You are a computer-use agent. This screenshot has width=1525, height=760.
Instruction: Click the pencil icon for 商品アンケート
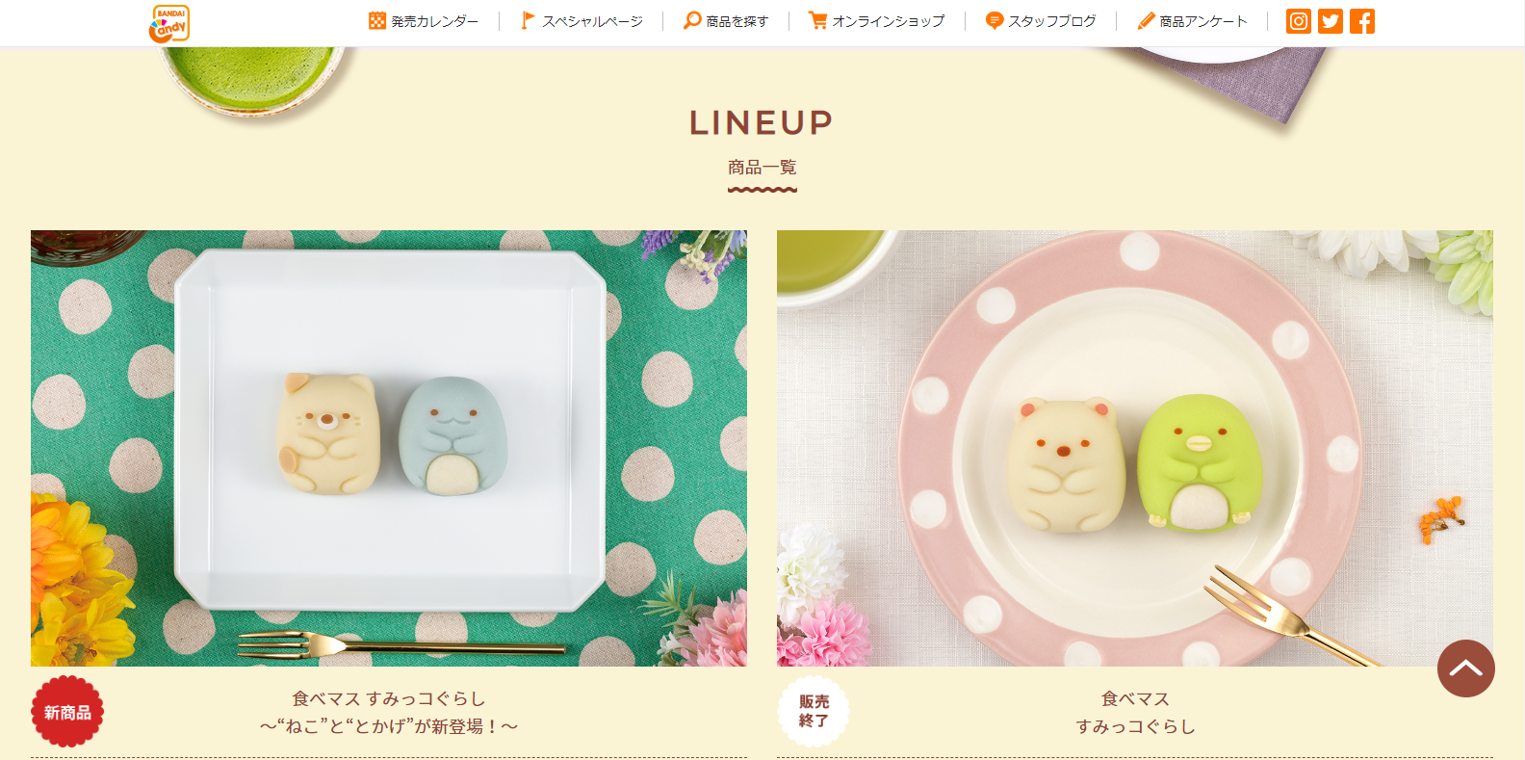[1146, 20]
